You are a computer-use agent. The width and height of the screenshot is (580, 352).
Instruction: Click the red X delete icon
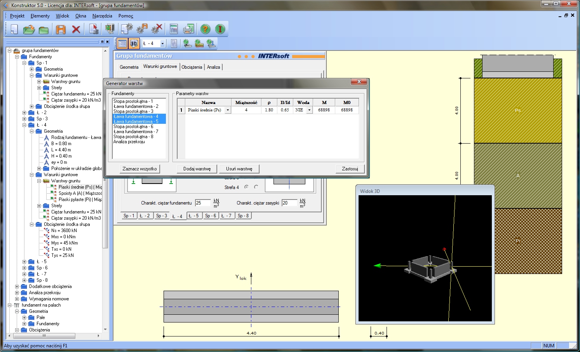(76, 29)
